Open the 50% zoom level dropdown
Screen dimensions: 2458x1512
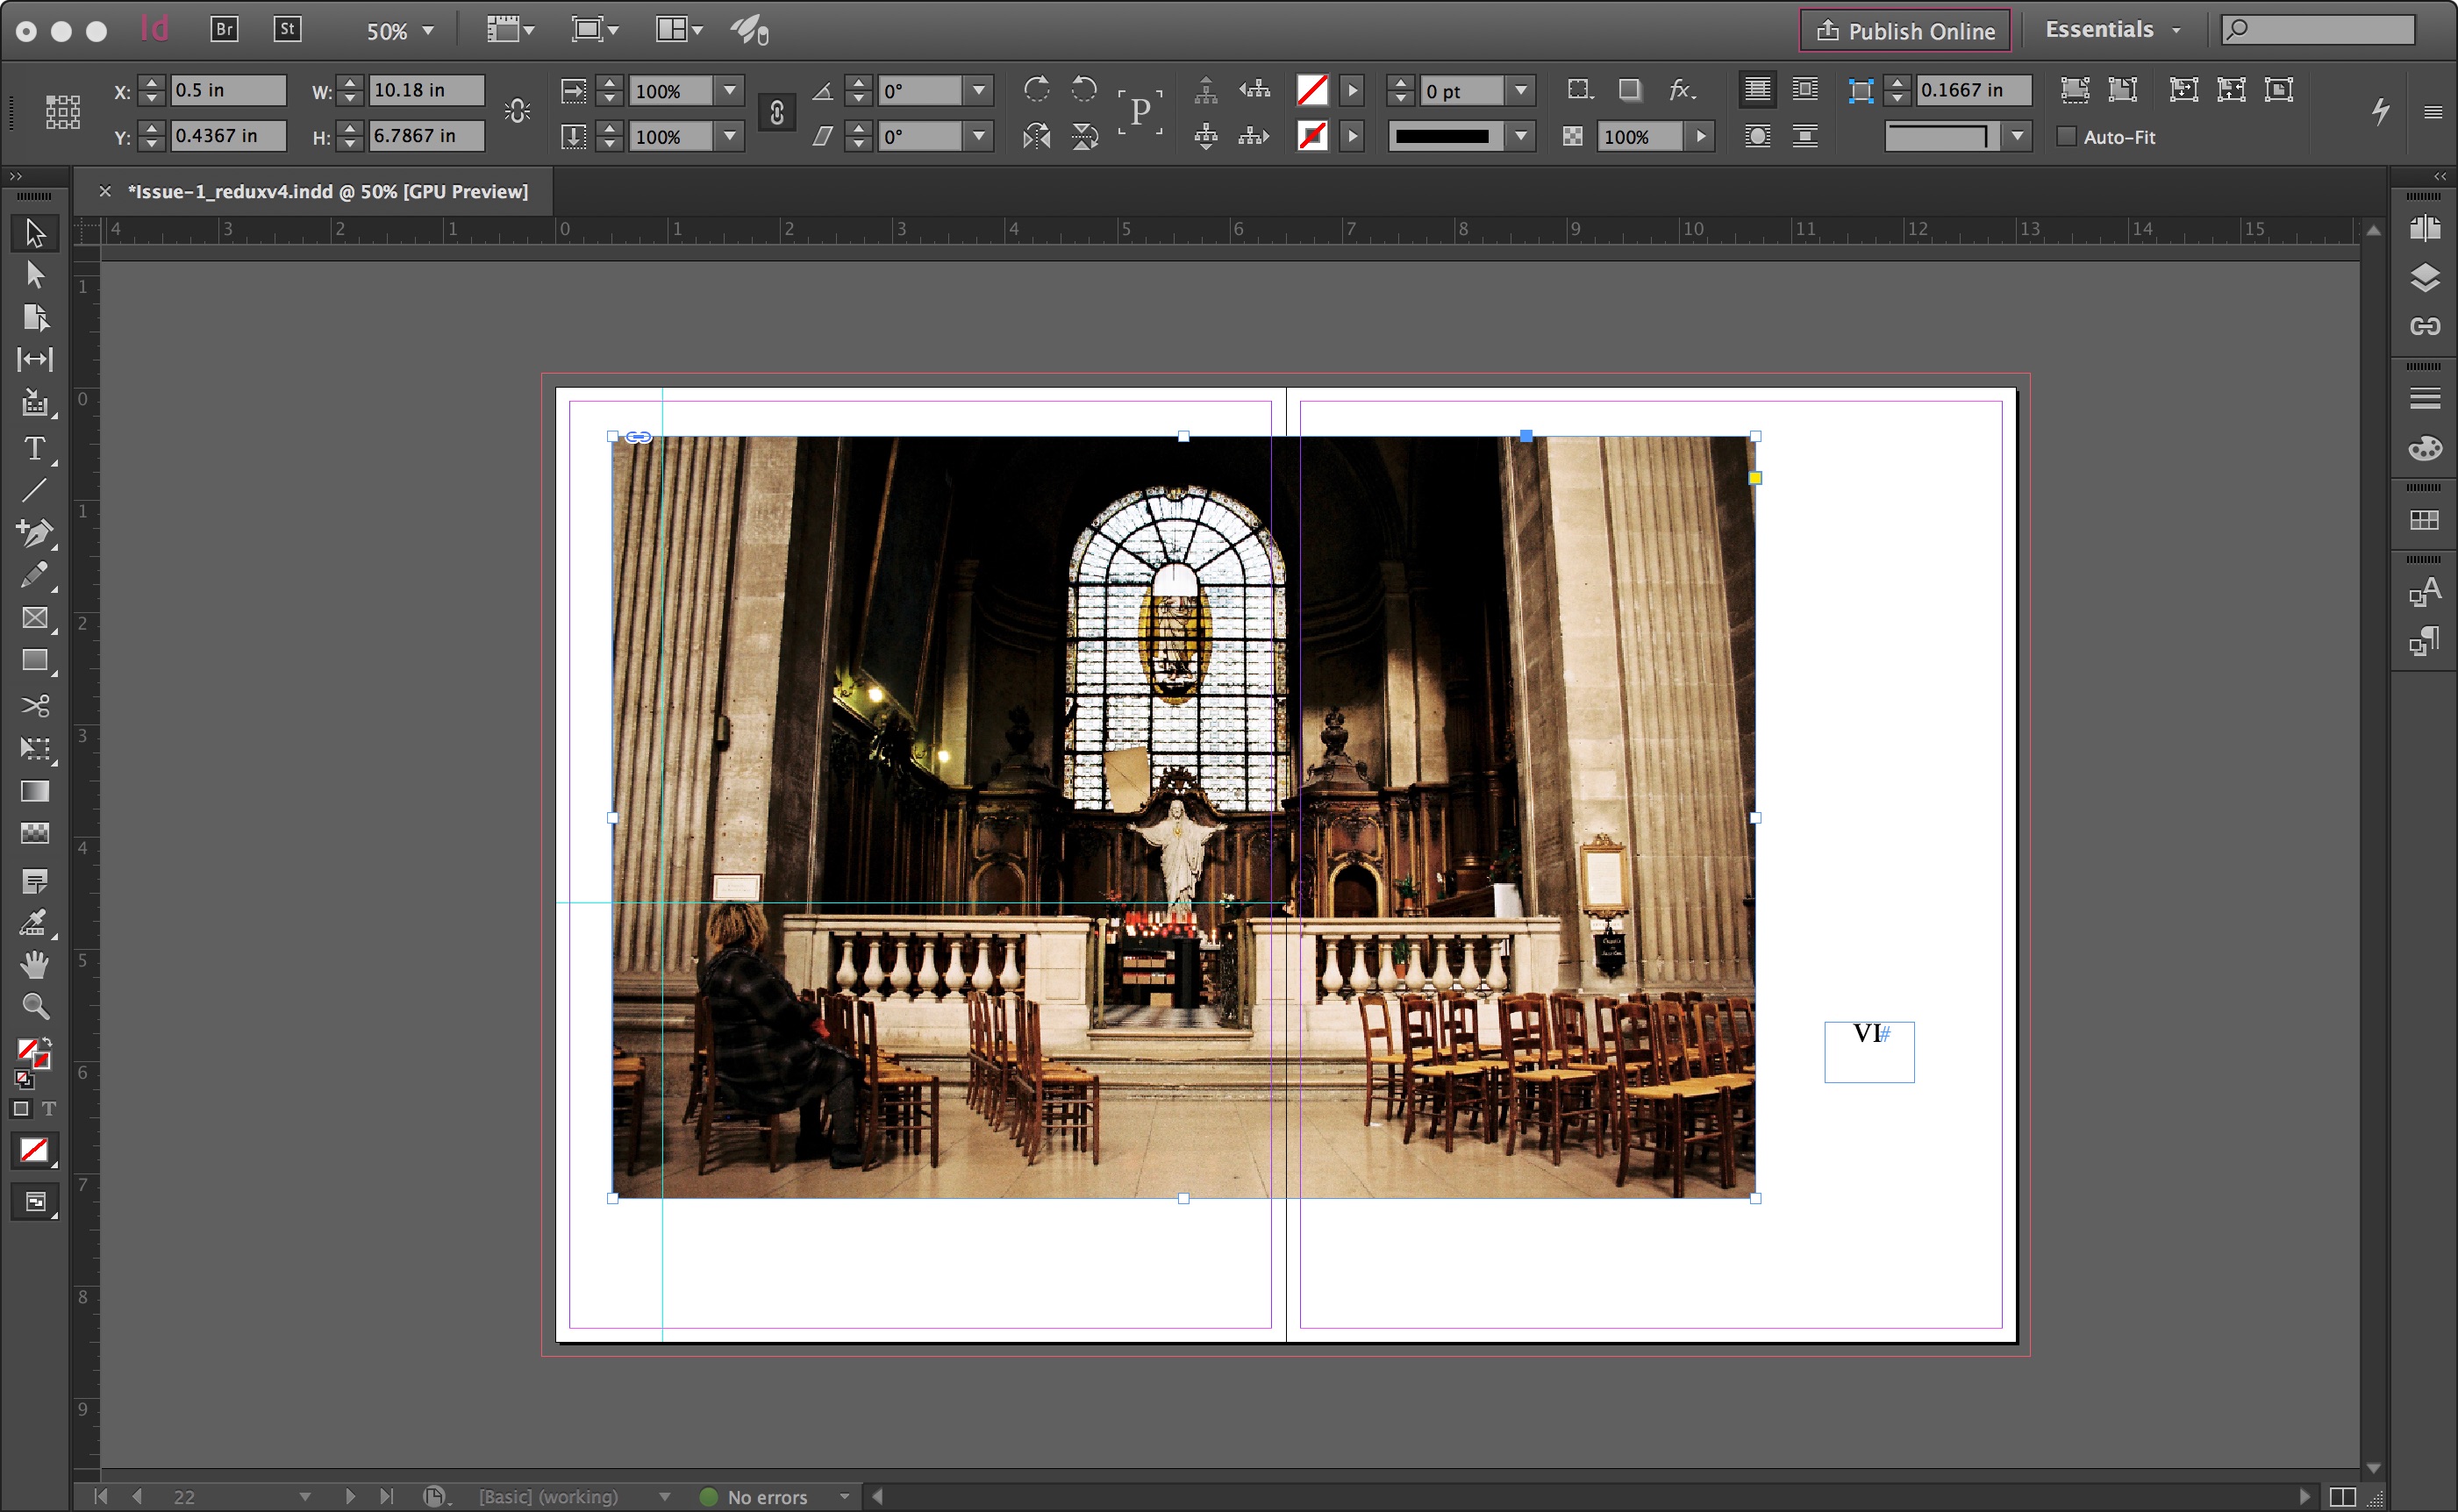pyautogui.click(x=429, y=31)
